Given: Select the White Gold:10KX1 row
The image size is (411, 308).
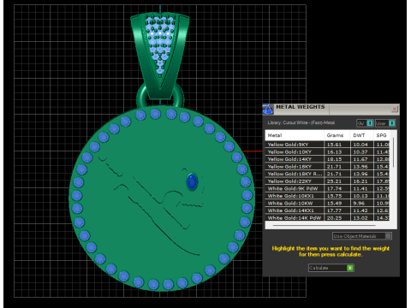Looking at the screenshot, I should tap(327, 196).
